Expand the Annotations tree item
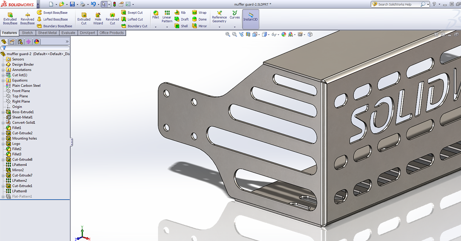The image size is (461, 241). tap(3, 70)
